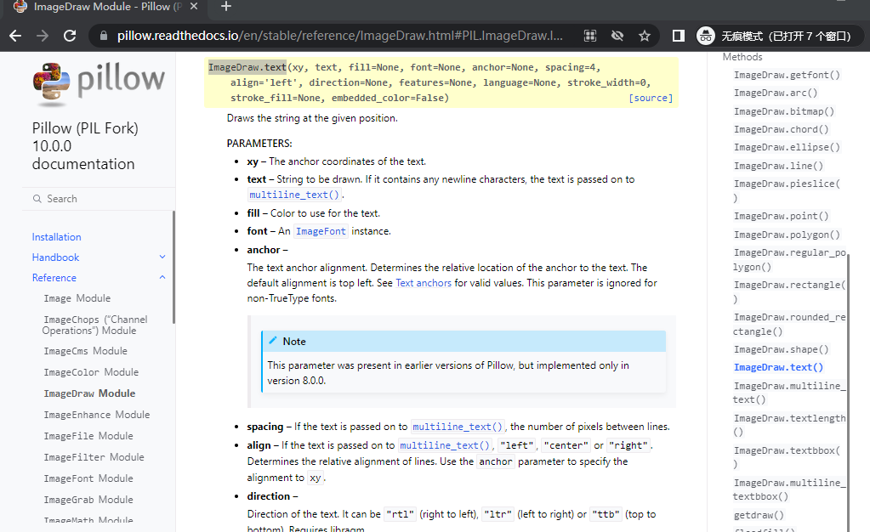Jump to ImageDraw.textlength() in Methods

[789, 424]
